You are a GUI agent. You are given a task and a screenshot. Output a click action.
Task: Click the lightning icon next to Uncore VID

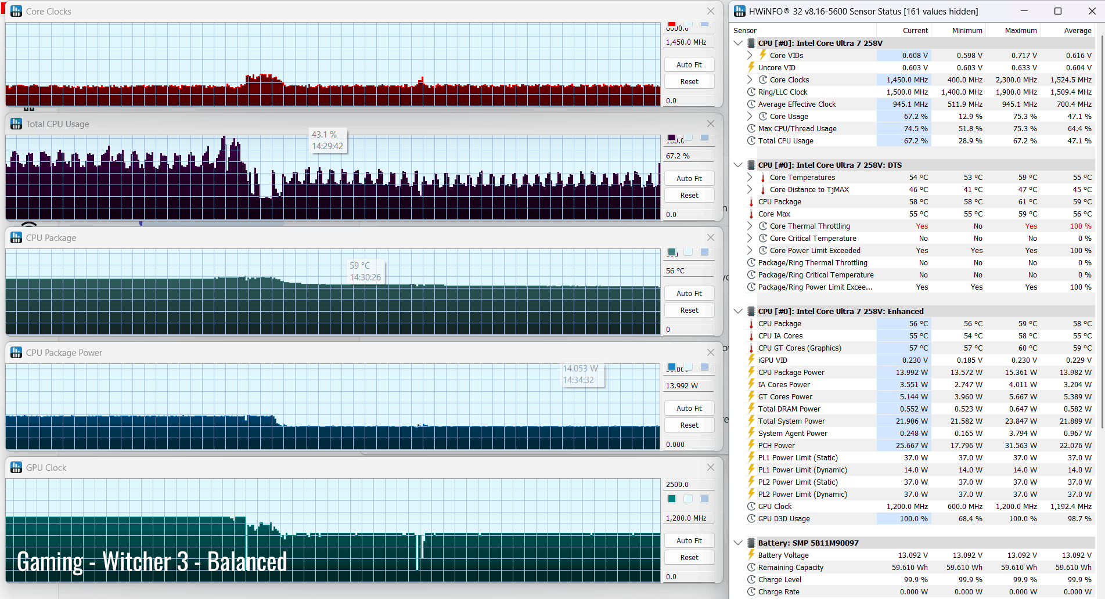click(x=751, y=67)
